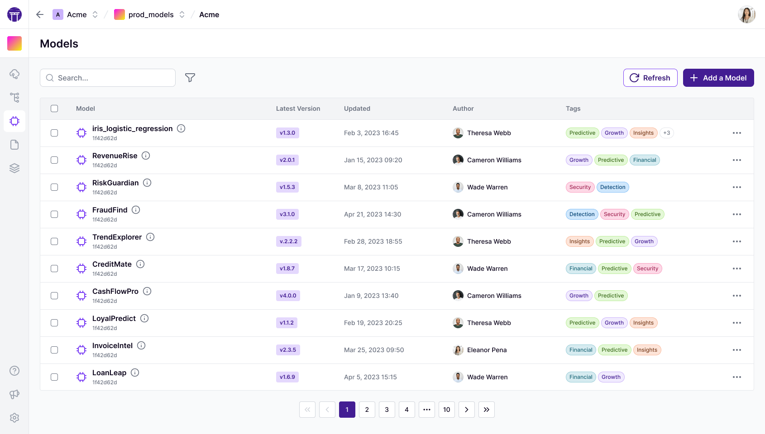Click the brain/ML icon at sidebar top

[14, 74]
